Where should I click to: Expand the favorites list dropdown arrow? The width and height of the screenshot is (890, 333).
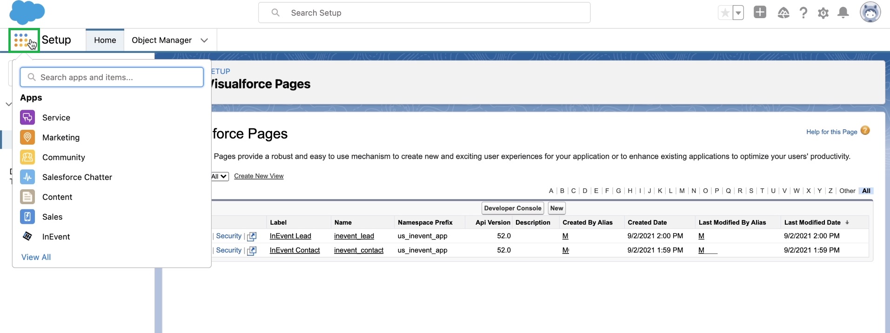pos(738,13)
